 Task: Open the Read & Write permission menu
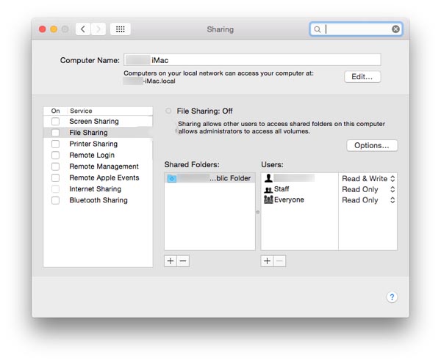point(368,178)
